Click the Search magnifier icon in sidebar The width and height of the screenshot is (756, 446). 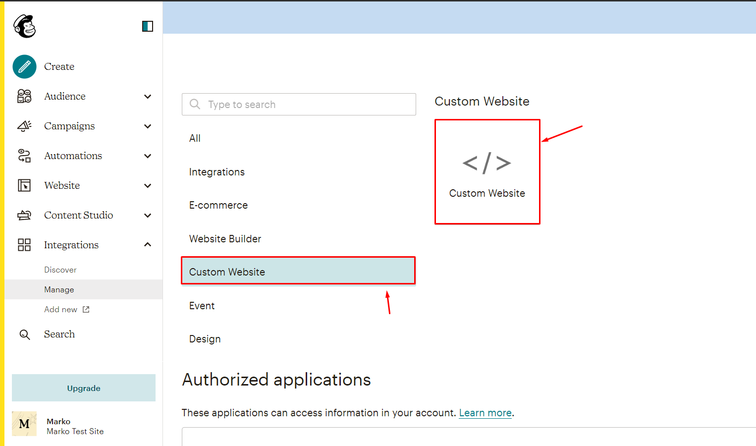[25, 334]
